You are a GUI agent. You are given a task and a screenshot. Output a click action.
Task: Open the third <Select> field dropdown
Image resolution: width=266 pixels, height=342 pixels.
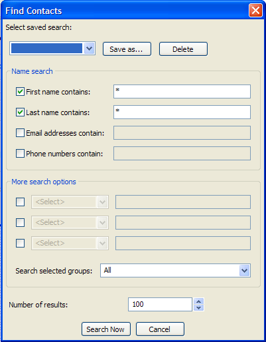102,243
